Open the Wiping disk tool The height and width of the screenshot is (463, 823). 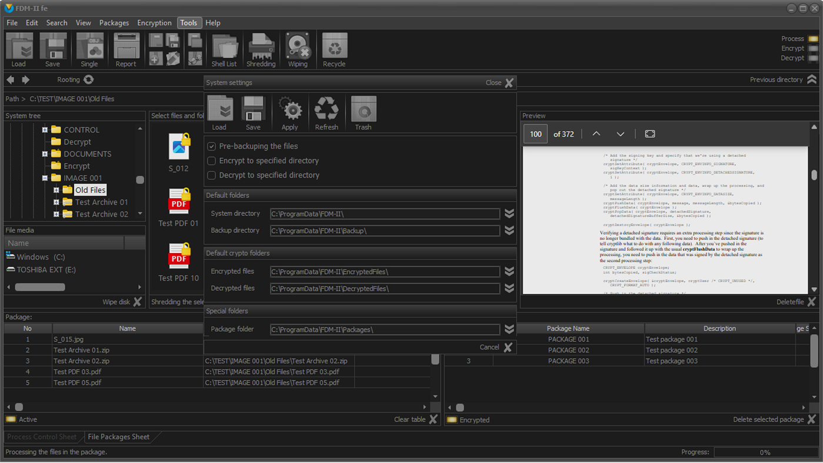click(298, 50)
